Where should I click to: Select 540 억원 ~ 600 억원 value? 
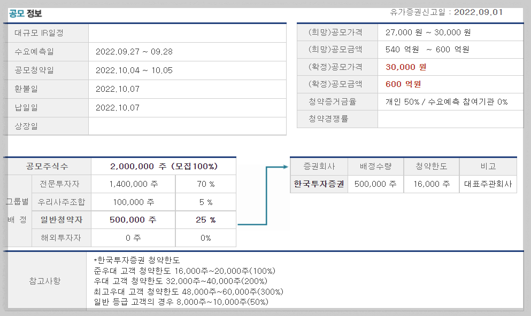click(427, 50)
